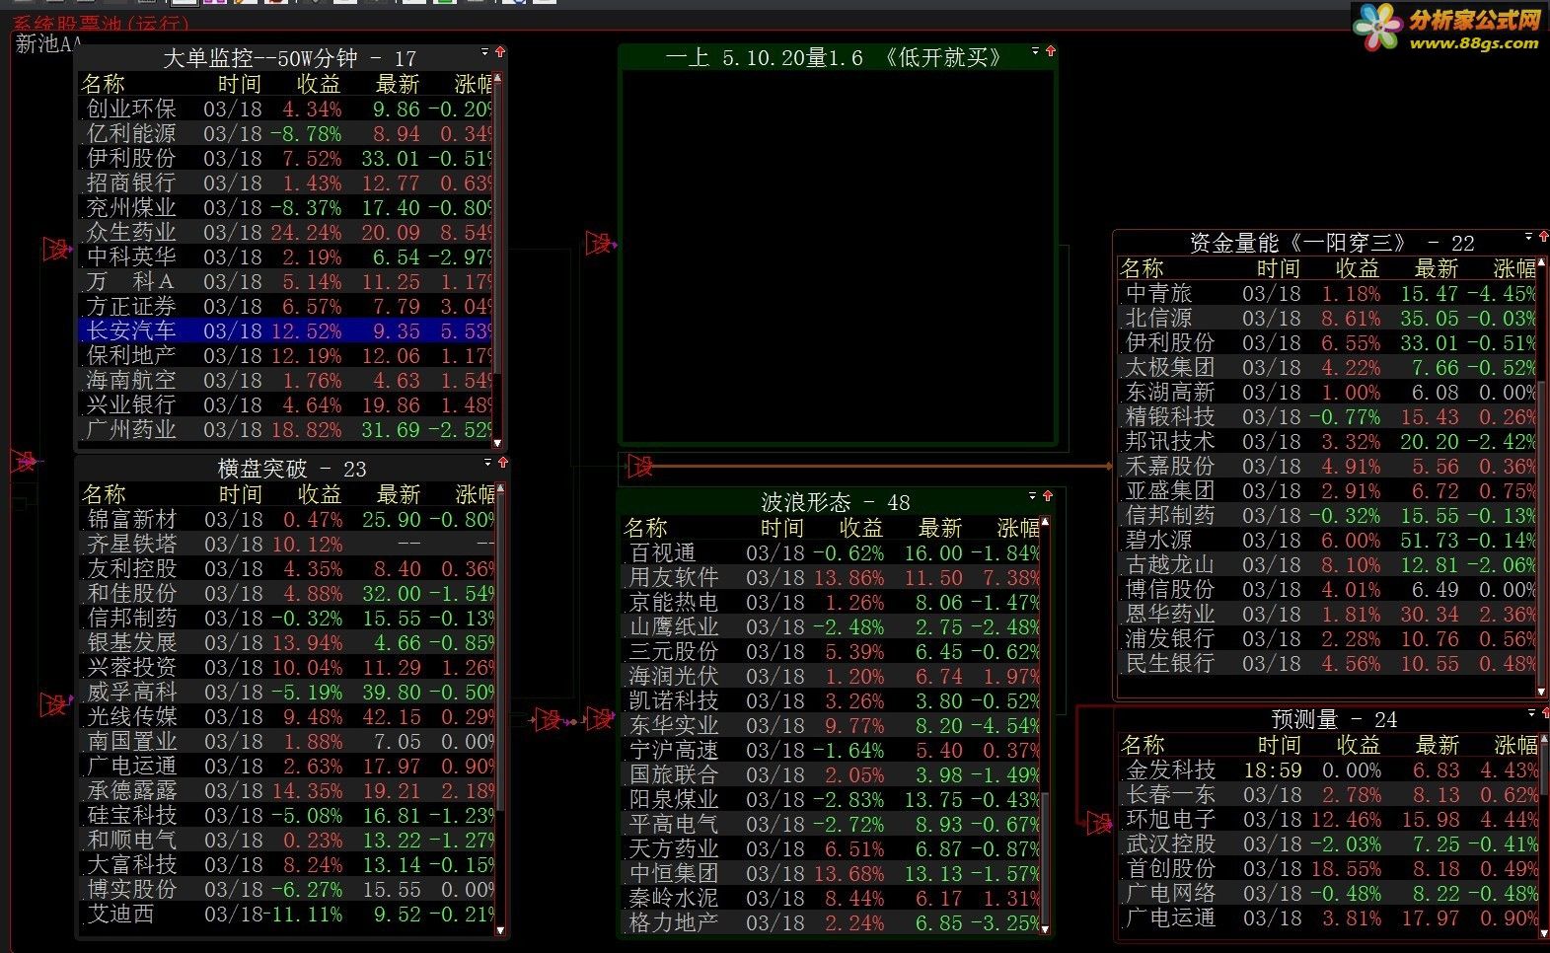The height and width of the screenshot is (953, 1550).
Task: Click the 资金量能《一阳穿三》 - 22 panel title
Action: coord(1332,243)
